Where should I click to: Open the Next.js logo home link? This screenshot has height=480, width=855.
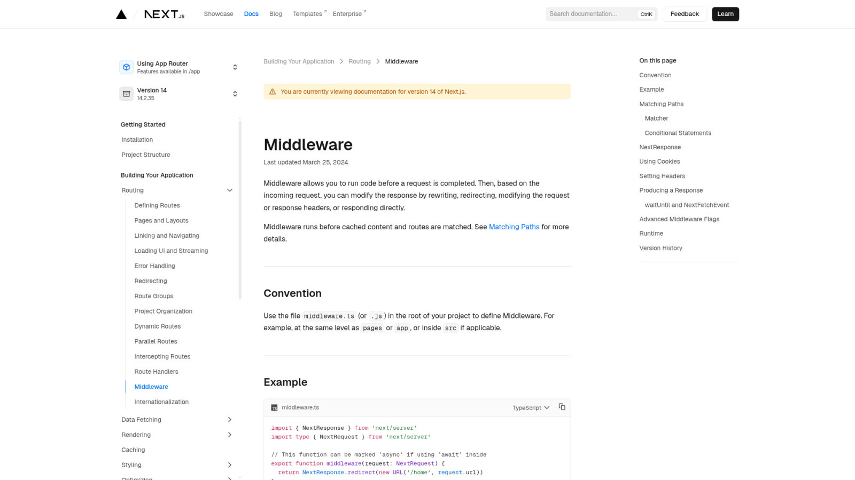164,14
